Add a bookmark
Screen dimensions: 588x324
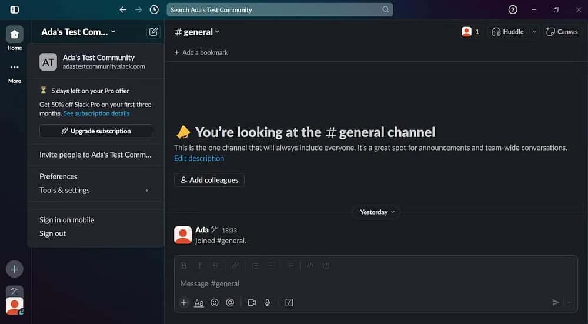tap(201, 52)
